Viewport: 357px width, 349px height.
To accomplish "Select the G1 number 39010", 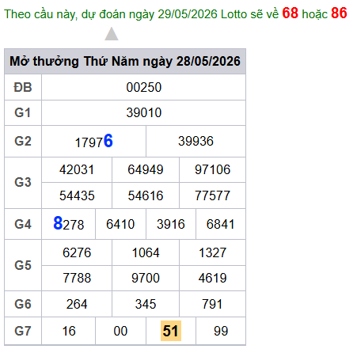I will [144, 112].
